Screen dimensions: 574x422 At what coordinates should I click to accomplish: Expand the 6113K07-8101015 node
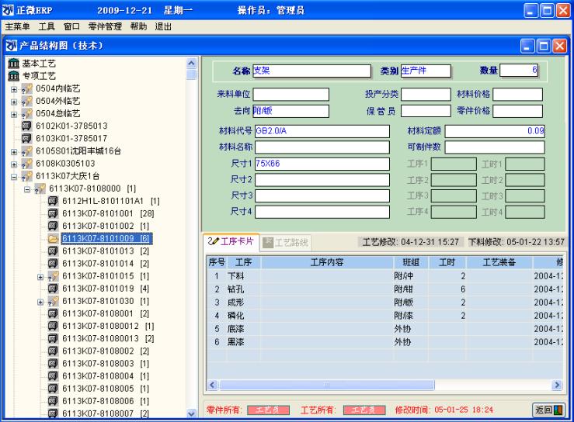click(x=40, y=277)
